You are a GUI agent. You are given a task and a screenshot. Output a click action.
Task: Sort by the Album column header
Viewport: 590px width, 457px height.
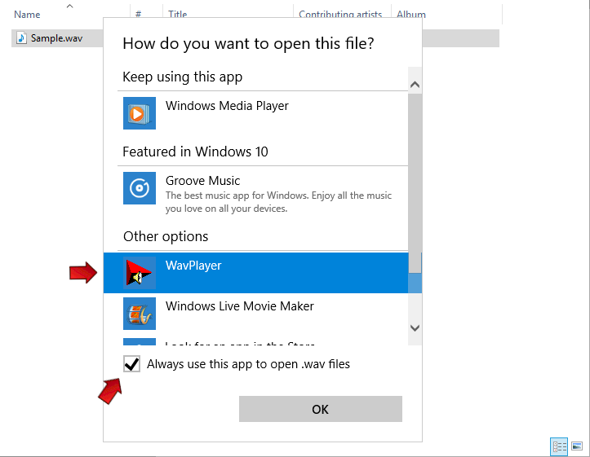click(411, 15)
